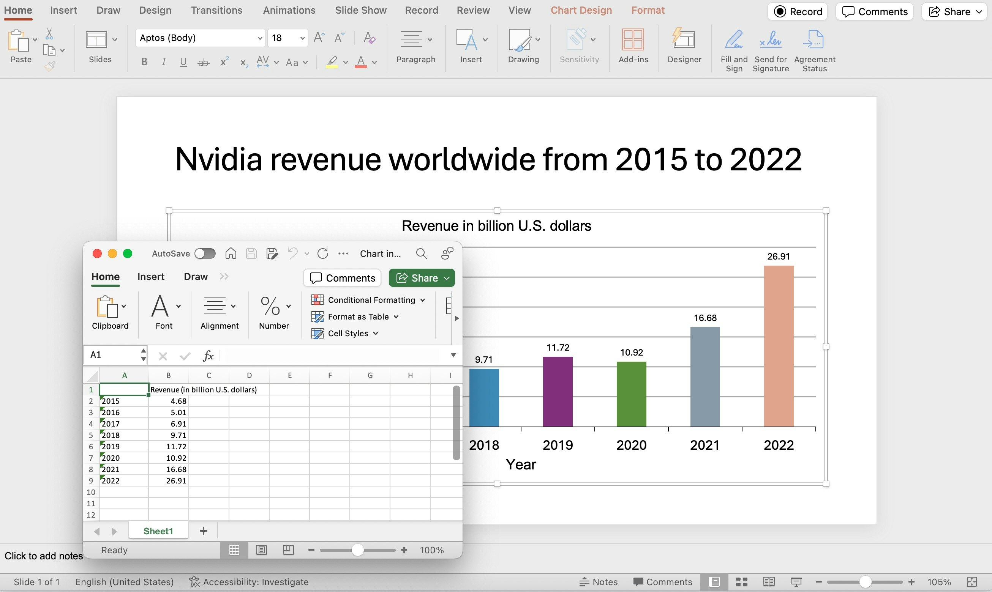Open the Add-ins gallery

point(633,40)
